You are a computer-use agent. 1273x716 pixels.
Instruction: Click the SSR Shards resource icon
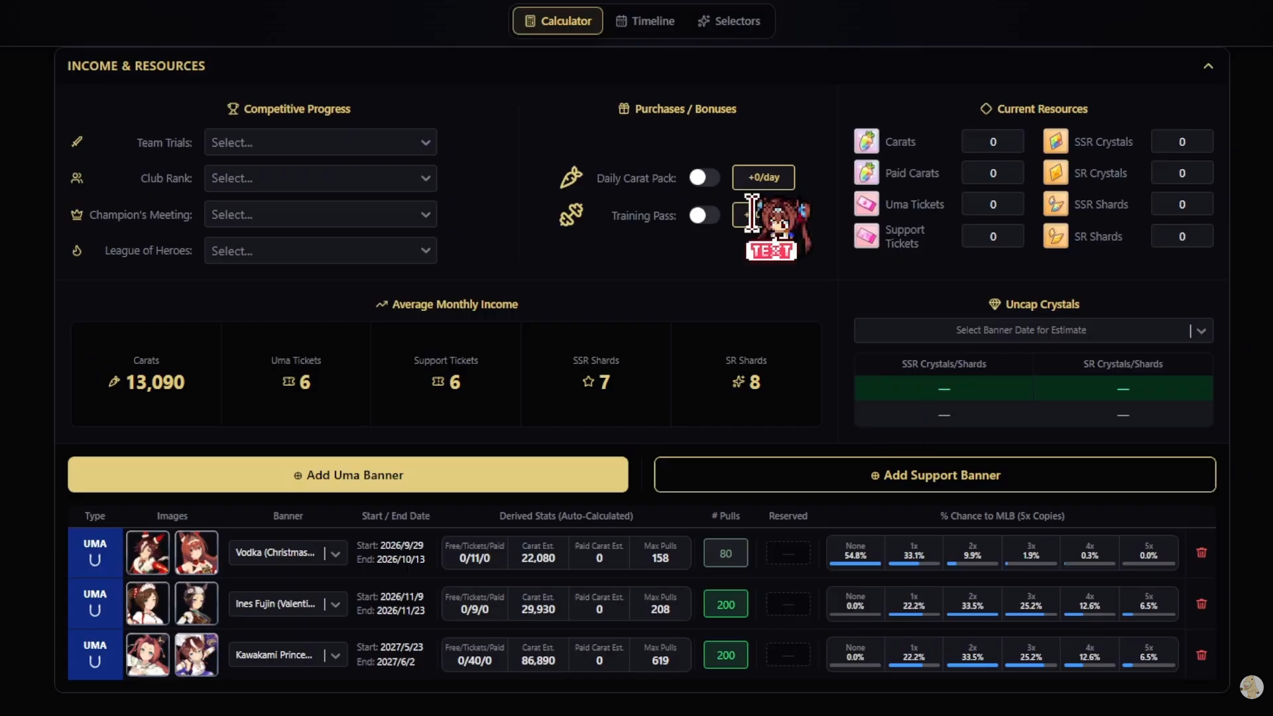tap(1056, 204)
